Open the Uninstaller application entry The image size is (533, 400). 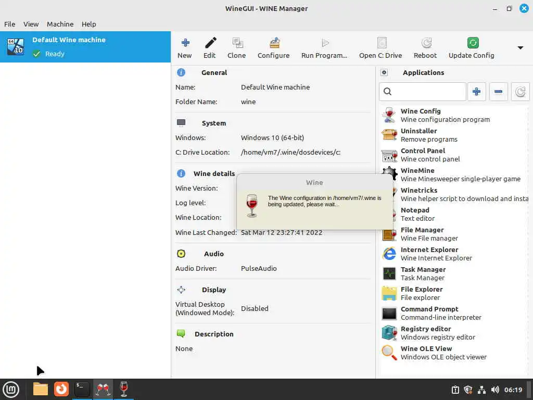454,135
